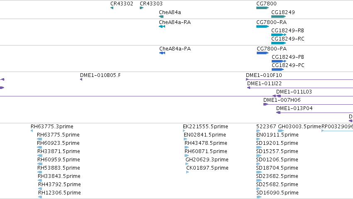
Task: Click the cyan CG18249-RB transcript glyph
Action: point(279,35)
